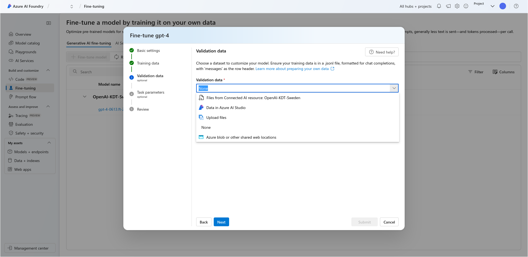Click the Prompt flow sidebar icon
Image resolution: width=528 pixels, height=257 pixels.
pyautogui.click(x=11, y=97)
